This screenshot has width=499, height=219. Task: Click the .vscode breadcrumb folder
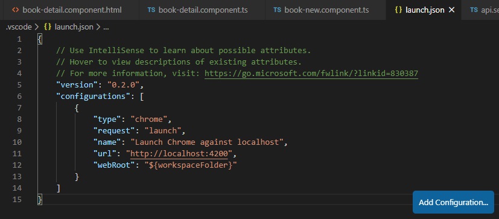tap(19, 27)
